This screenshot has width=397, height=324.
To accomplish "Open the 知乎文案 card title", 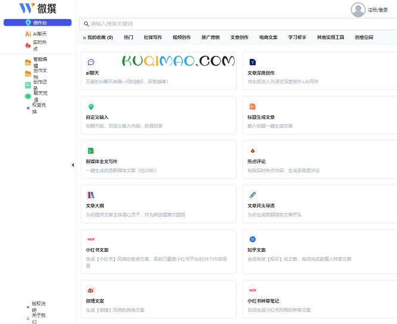I will (256, 250).
